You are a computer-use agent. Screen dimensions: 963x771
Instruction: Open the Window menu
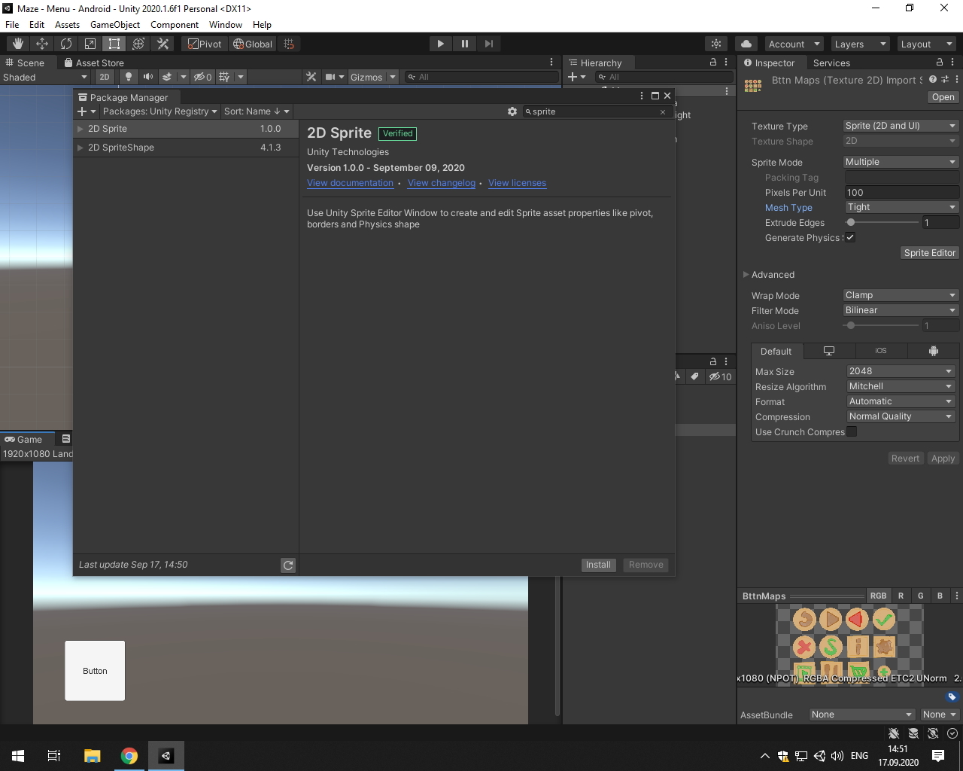(x=226, y=25)
